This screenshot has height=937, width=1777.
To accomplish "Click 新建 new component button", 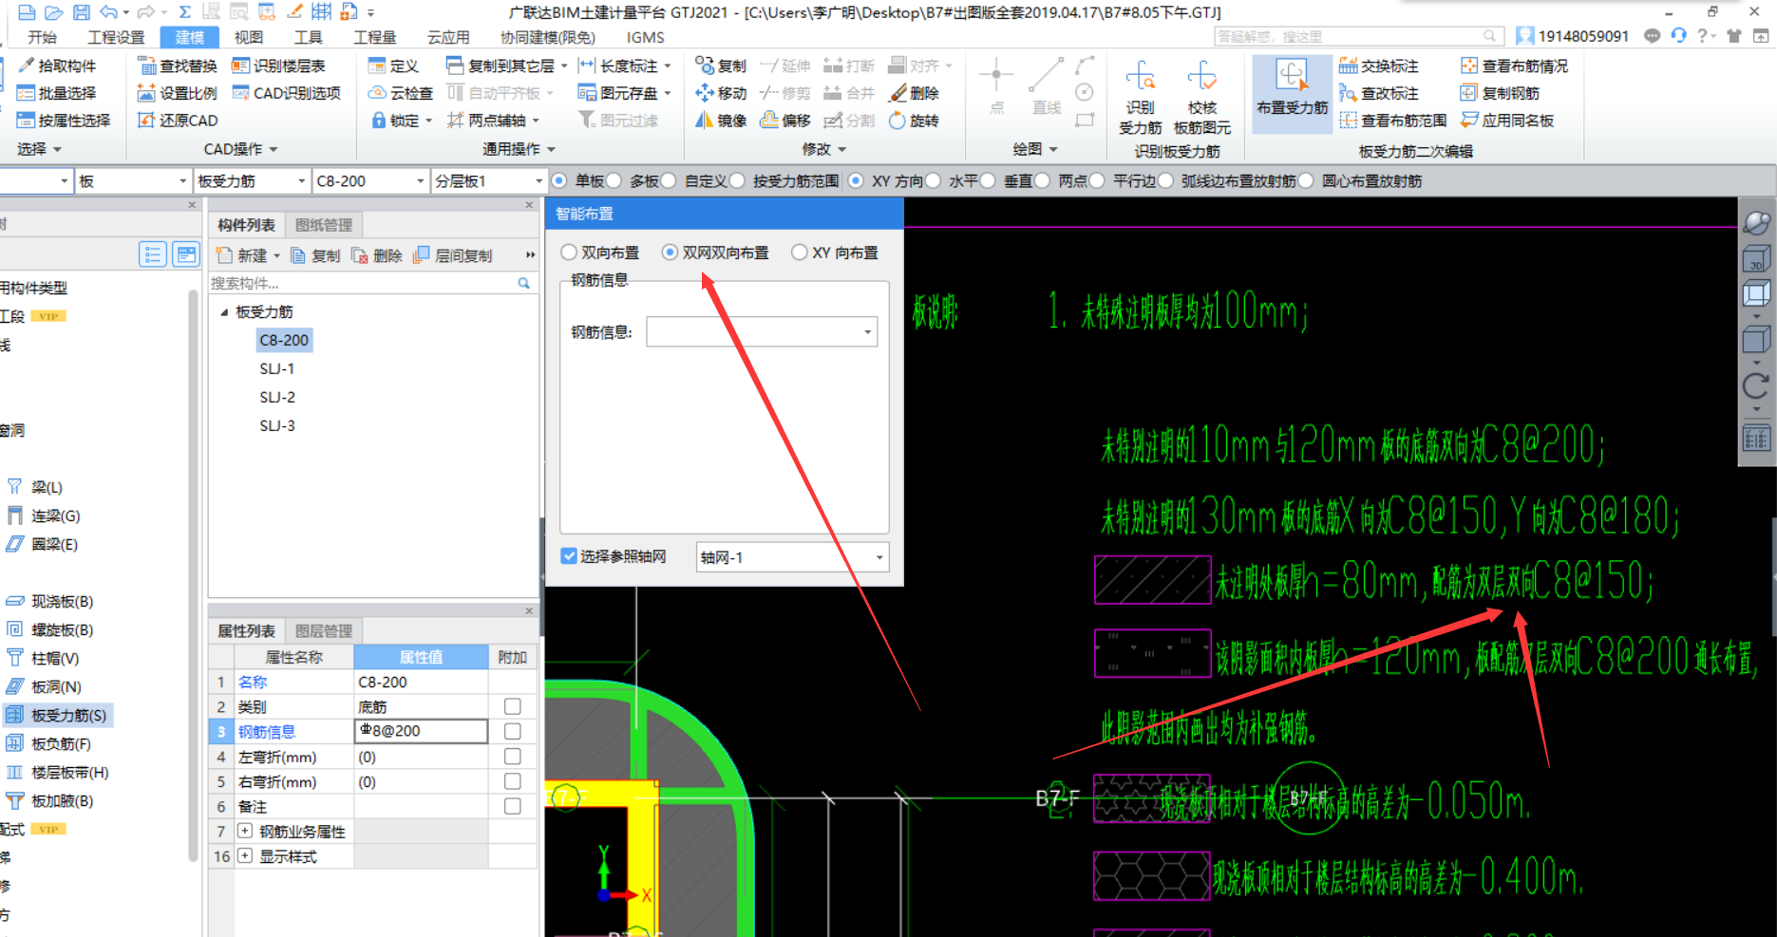I will (x=249, y=255).
